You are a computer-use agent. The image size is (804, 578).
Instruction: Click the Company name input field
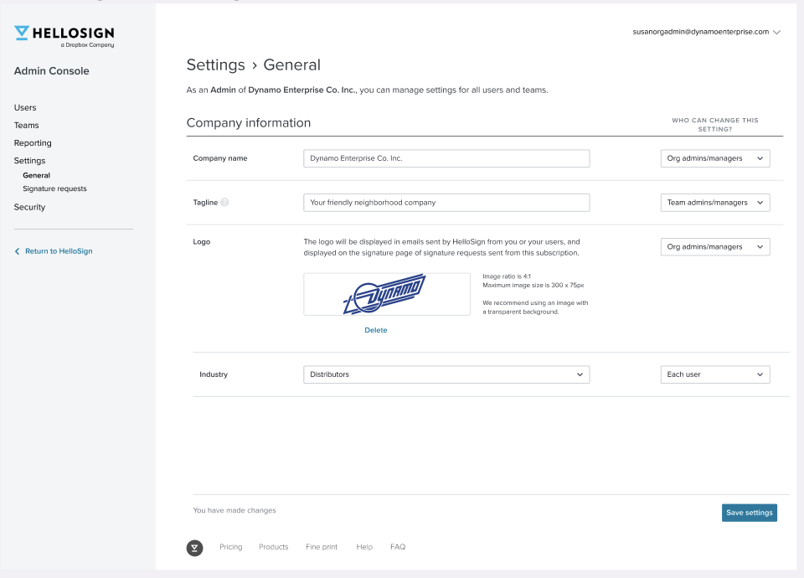tap(446, 158)
